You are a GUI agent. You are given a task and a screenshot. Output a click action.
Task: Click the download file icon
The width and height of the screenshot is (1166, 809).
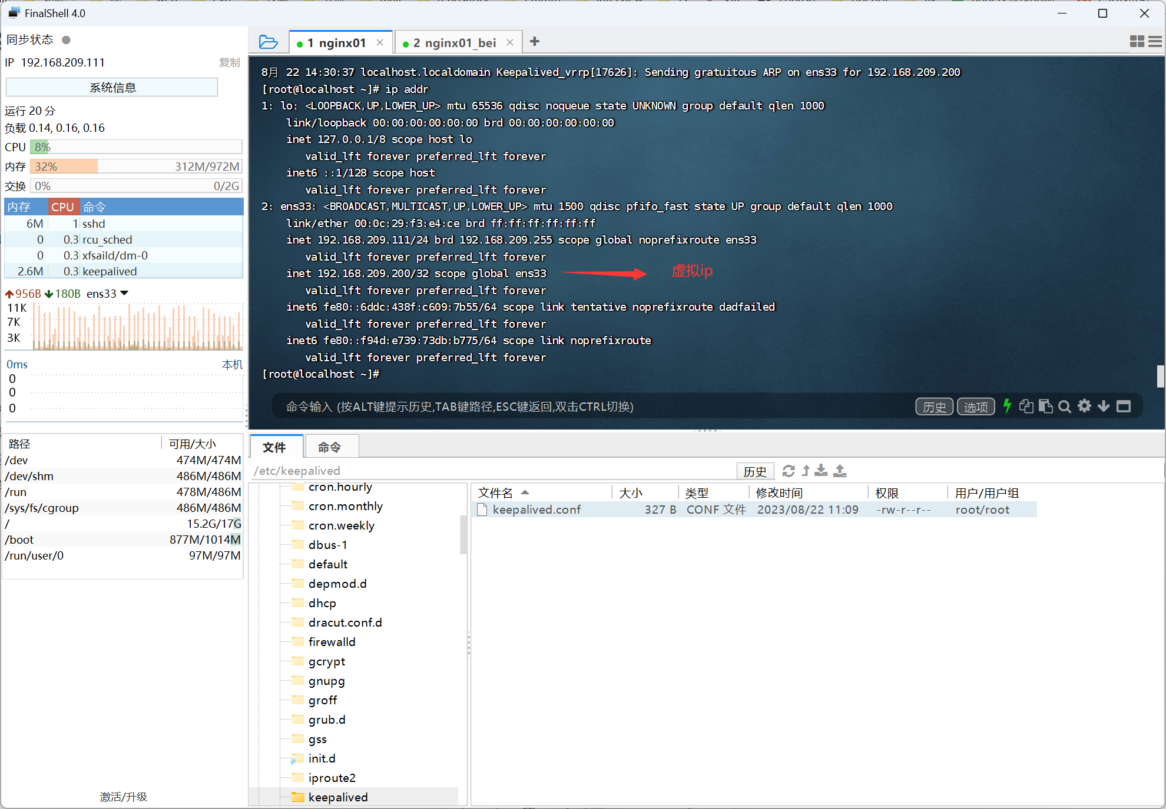click(821, 471)
